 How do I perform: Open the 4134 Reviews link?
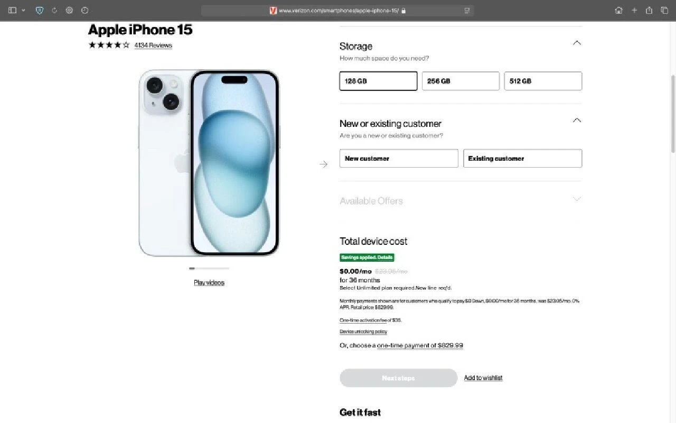point(153,45)
